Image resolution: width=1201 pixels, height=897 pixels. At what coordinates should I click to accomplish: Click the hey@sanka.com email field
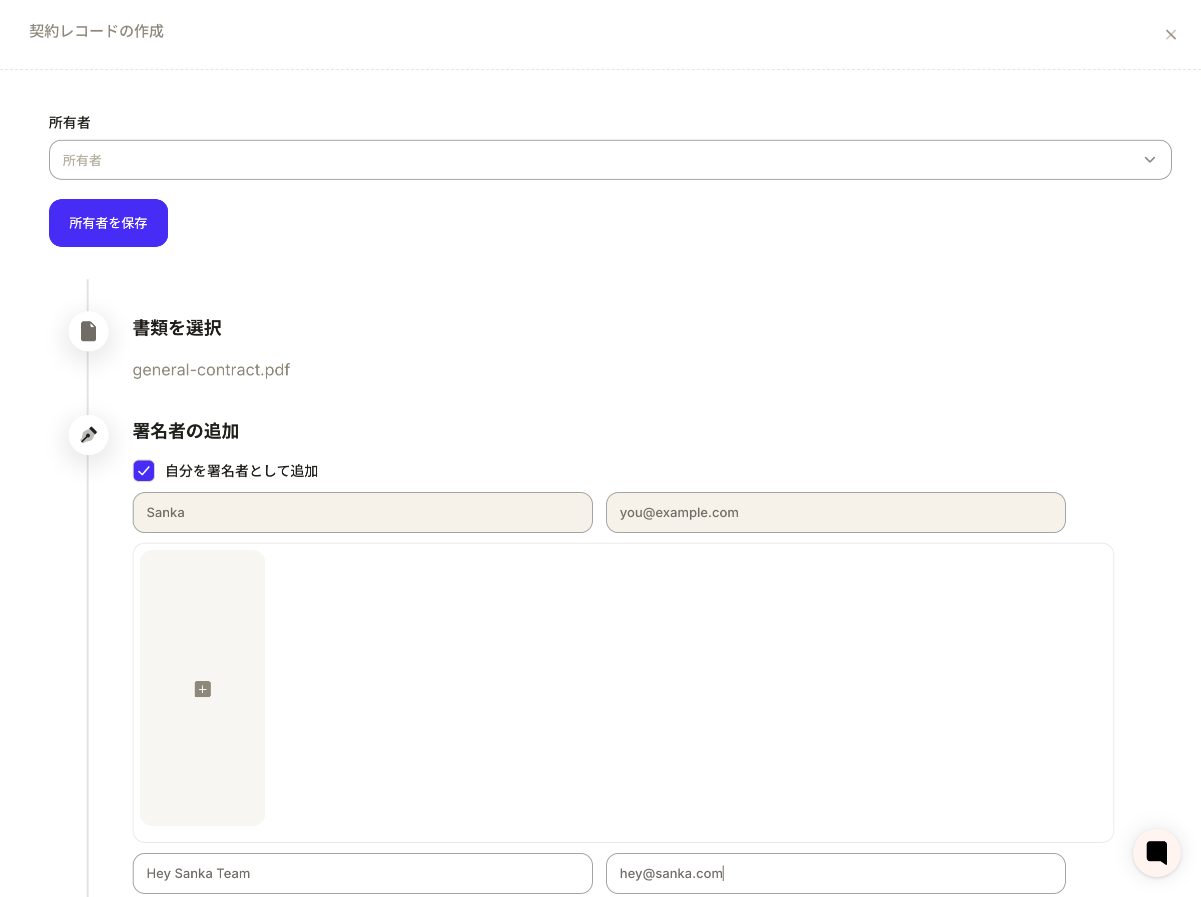pyautogui.click(x=835, y=873)
